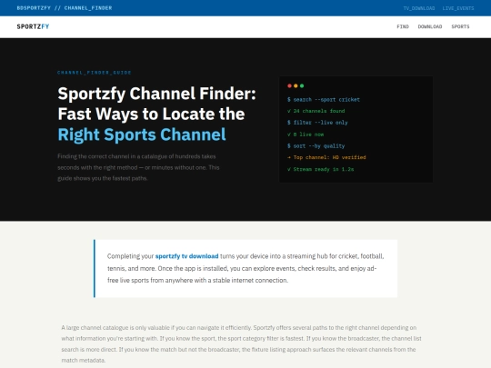Select the FIND menu item
The height and width of the screenshot is (368, 491).
point(403,26)
